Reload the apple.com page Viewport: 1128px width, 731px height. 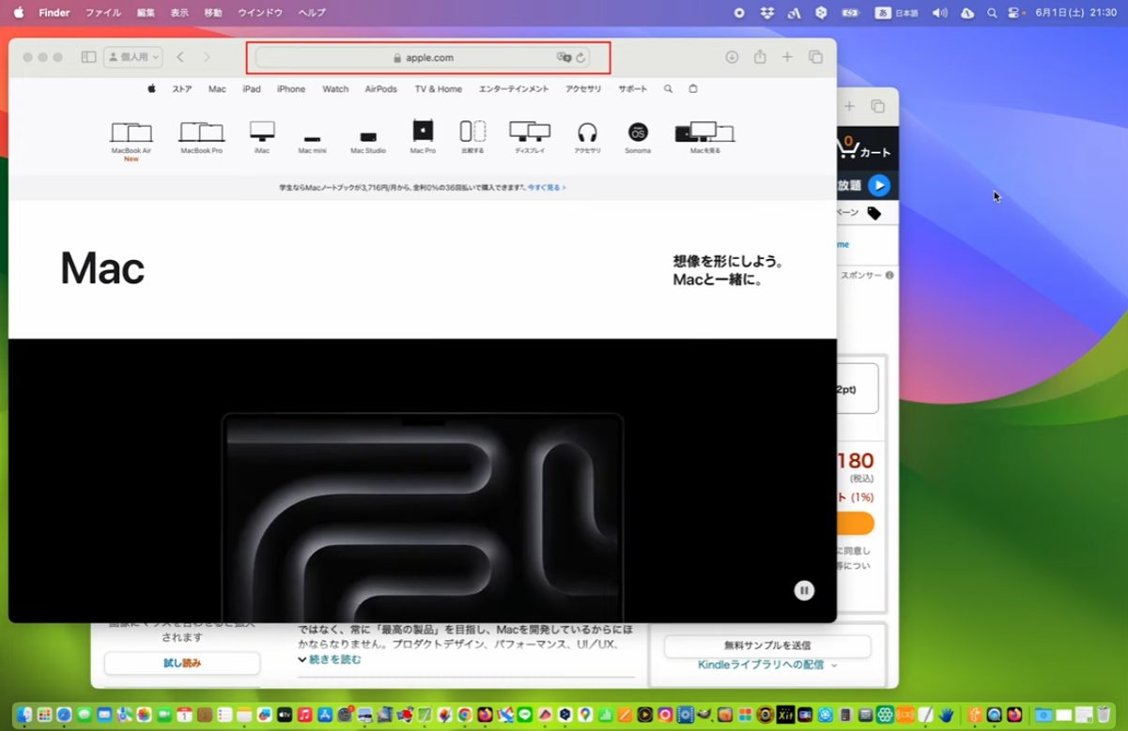tap(580, 57)
